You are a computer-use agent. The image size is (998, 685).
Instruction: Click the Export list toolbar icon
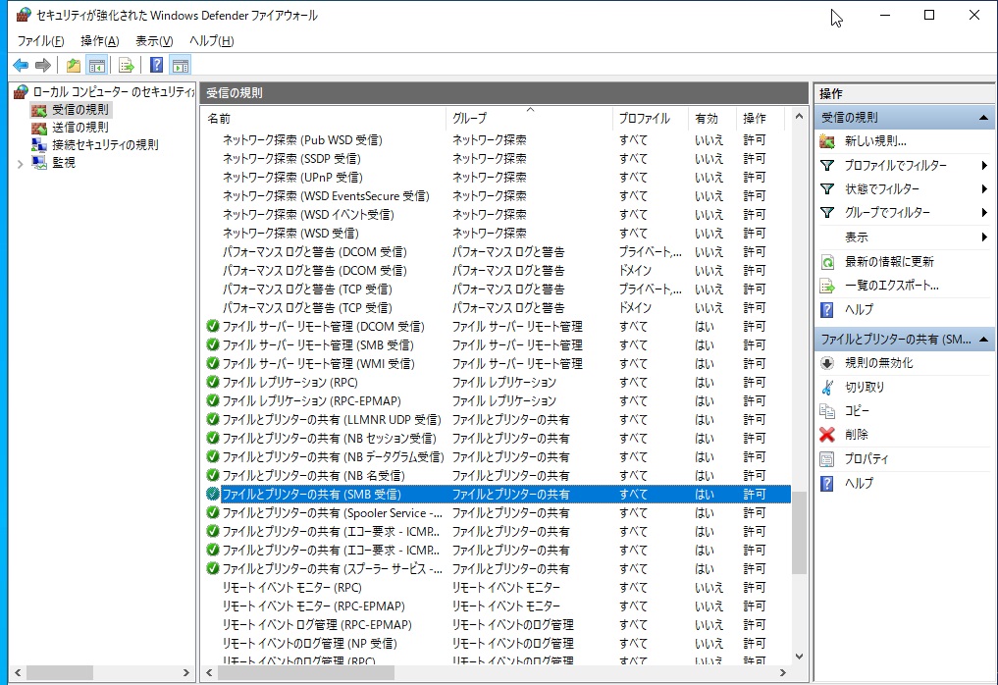click(126, 65)
